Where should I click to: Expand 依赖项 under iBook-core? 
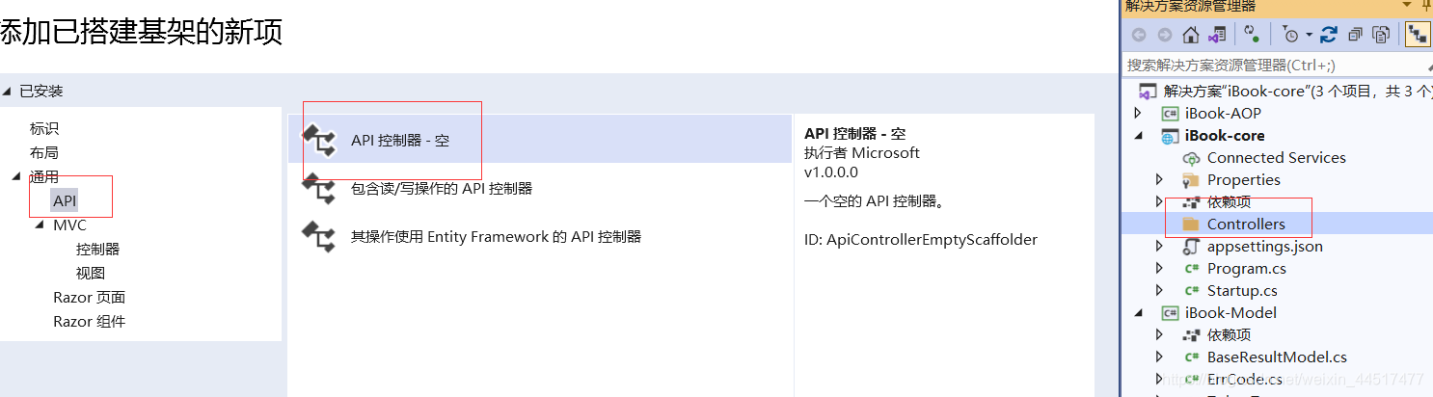point(1160,202)
